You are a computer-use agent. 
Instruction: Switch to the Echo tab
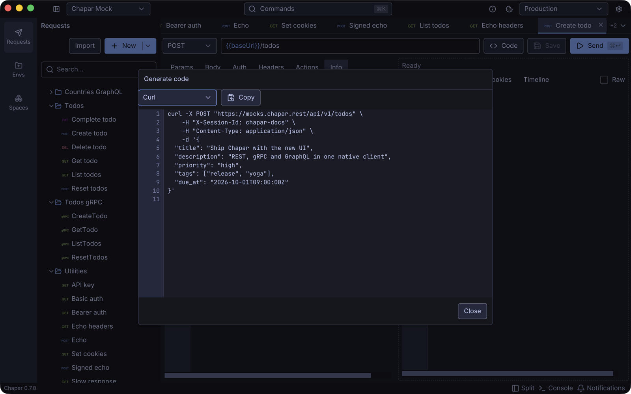(x=235, y=26)
